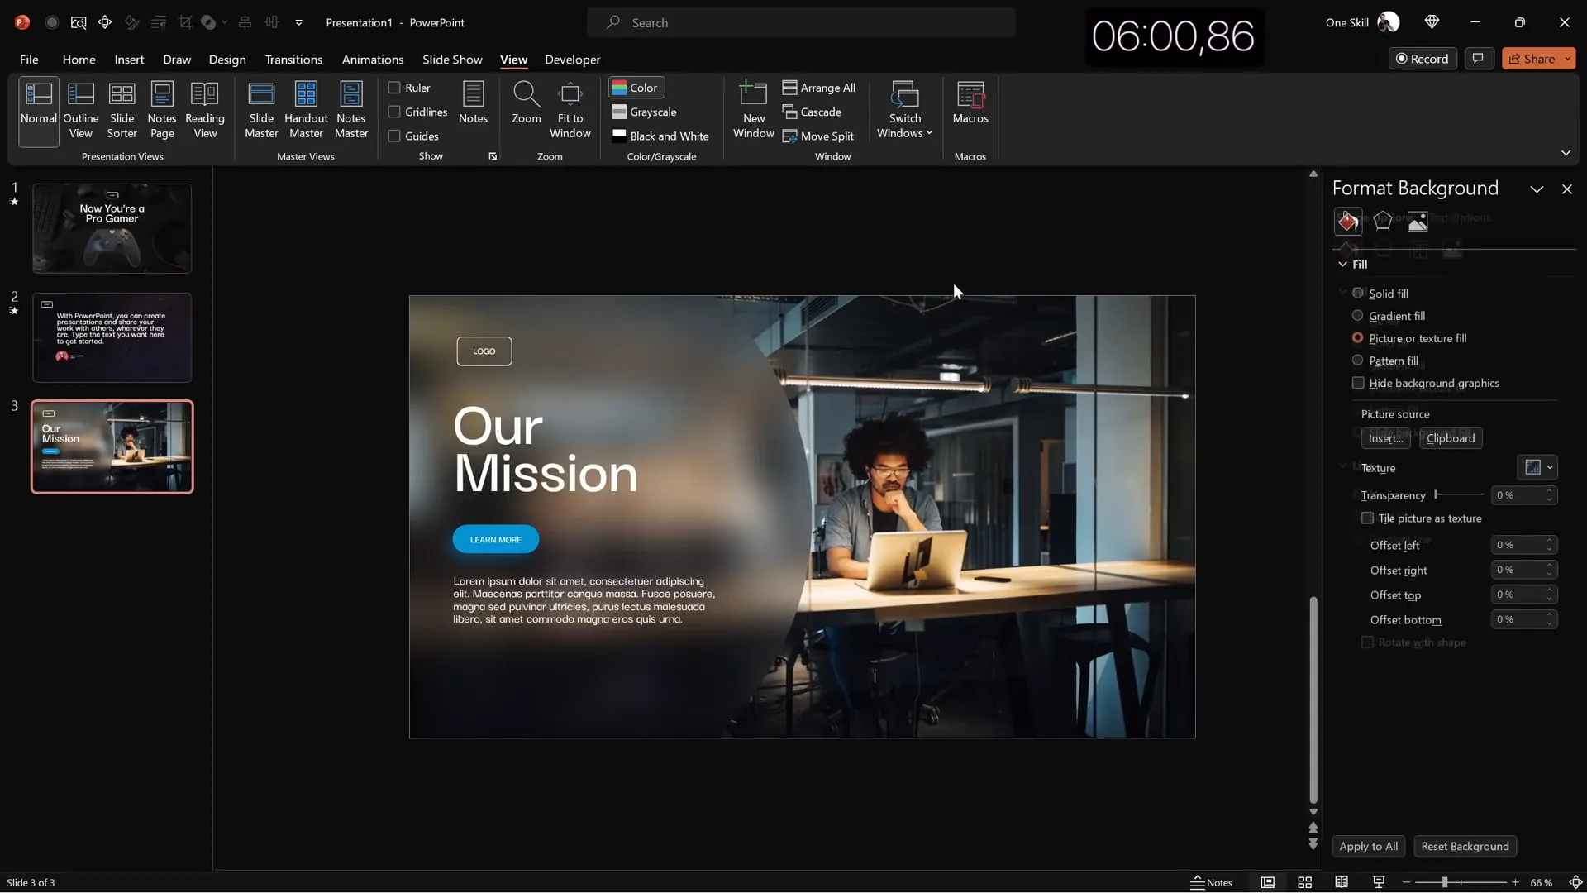This screenshot has width=1587, height=893.
Task: Enable Gridlines display
Action: click(395, 112)
